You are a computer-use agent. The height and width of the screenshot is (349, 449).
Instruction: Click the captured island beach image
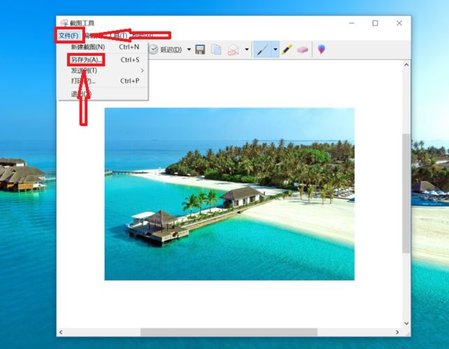coord(229,193)
